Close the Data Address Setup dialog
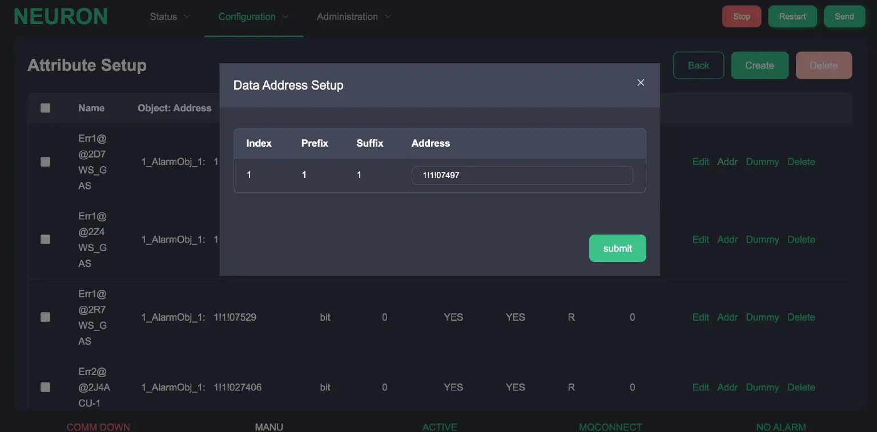 (x=641, y=83)
